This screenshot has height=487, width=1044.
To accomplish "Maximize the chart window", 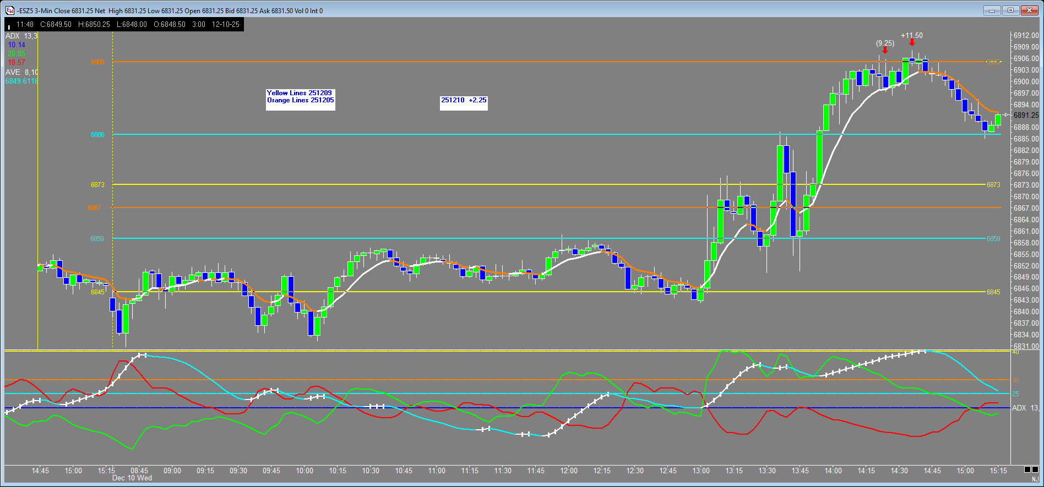I will click(1010, 10).
